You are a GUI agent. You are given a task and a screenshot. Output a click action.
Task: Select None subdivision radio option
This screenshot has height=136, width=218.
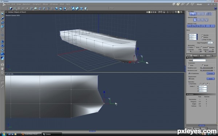coord(189,65)
